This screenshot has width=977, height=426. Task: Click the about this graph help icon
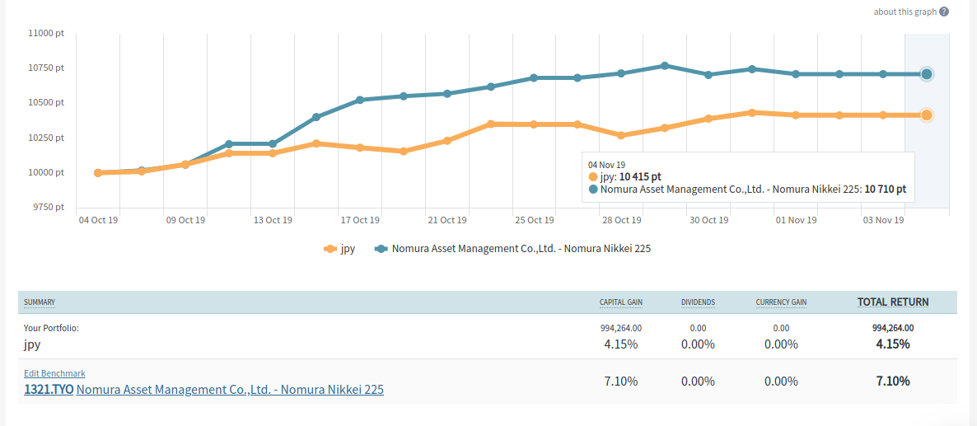tap(944, 12)
